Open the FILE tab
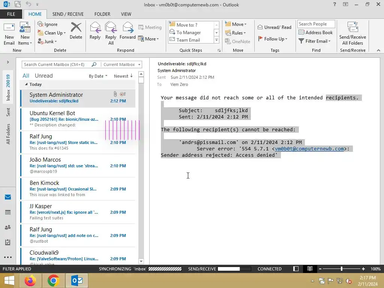Screen dimensions: 384x288 [11, 14]
